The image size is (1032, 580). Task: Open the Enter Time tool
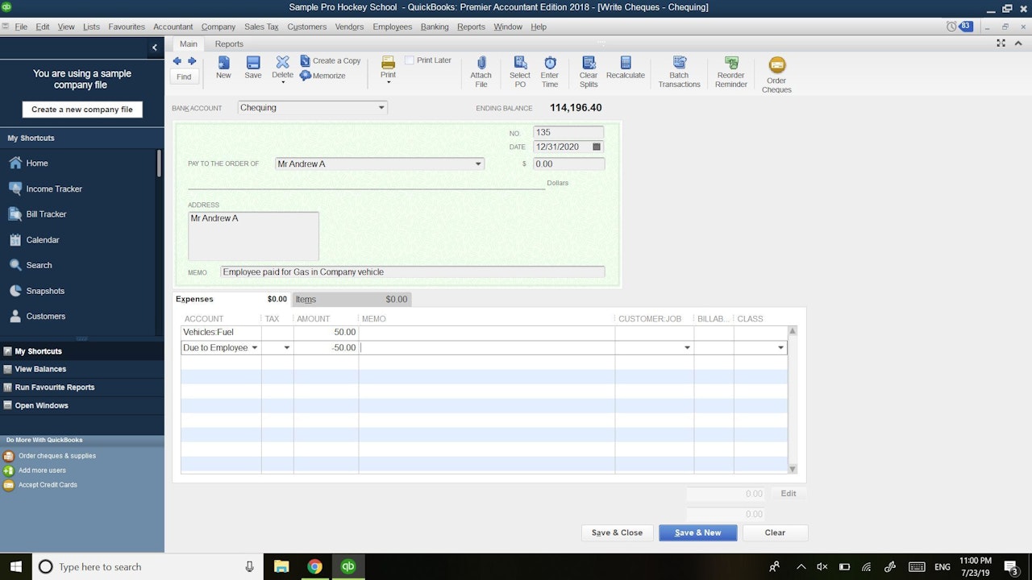tap(550, 64)
